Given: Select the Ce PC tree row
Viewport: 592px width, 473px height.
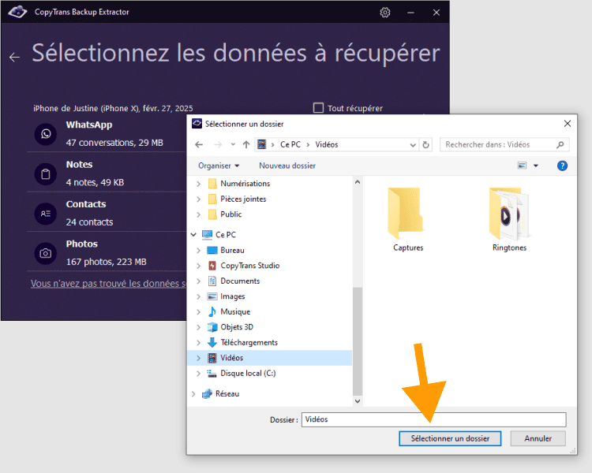Looking at the screenshot, I should coord(226,235).
